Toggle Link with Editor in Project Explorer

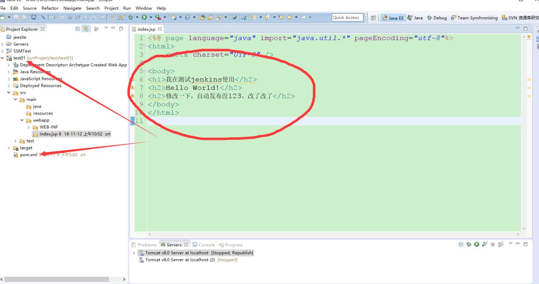[x=87, y=29]
